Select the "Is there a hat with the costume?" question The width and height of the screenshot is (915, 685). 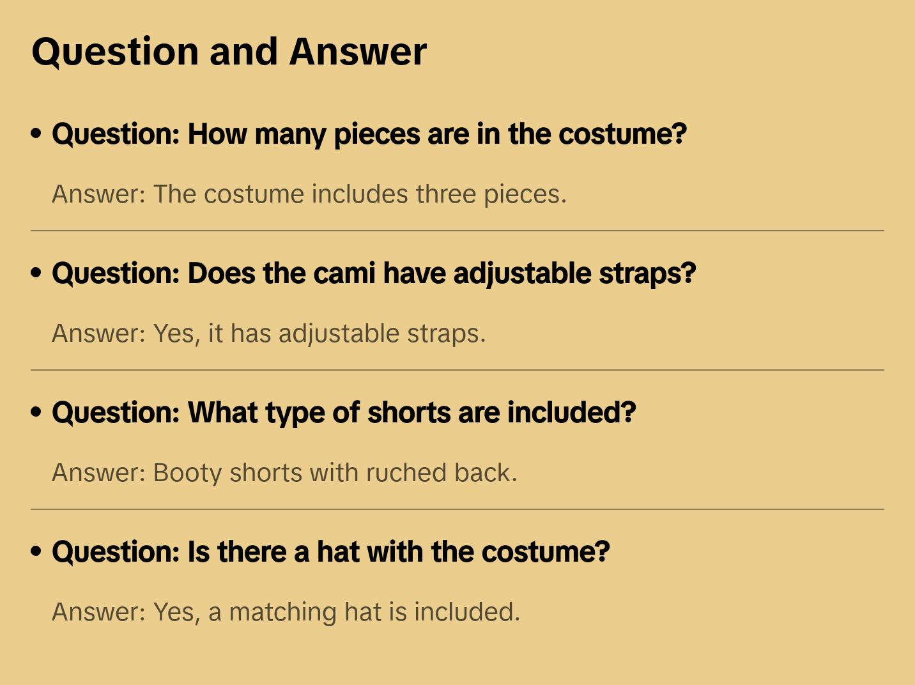click(x=330, y=552)
